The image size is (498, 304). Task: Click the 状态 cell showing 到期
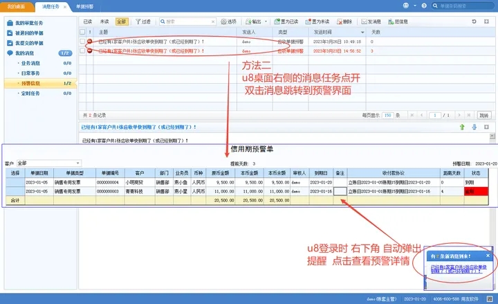pos(476,182)
